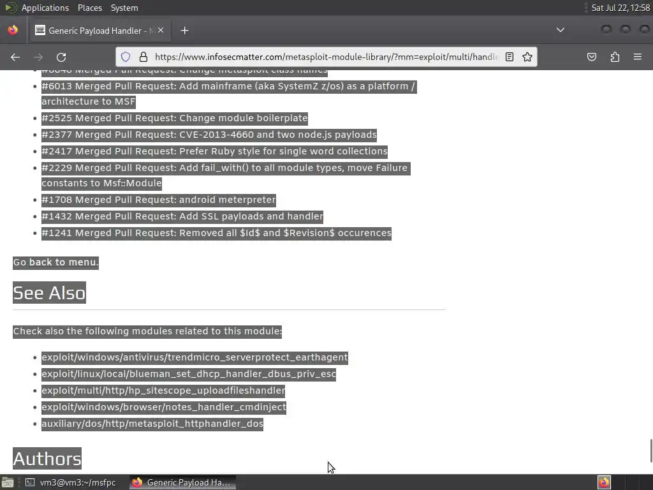Click the page vertical scrollbar thumb
This screenshot has height=490, width=653.
pyautogui.click(x=650, y=450)
